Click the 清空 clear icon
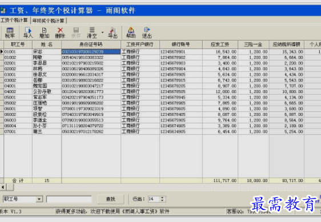This screenshot has height=222, width=321. click(x=92, y=33)
